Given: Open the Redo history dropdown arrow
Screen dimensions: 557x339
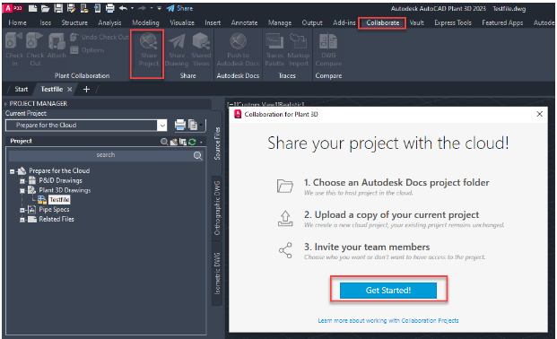Looking at the screenshot, I should 152,8.
